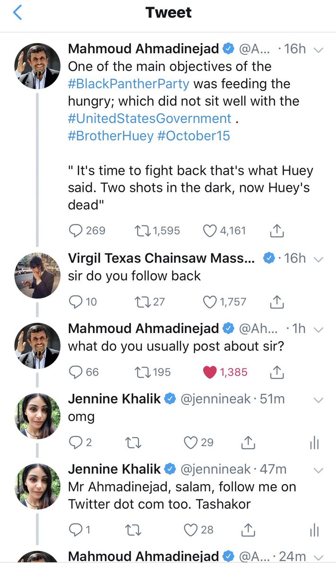Open the #BlackPantherParty hashtag
Viewport: 336px width, 567px height.
[x=129, y=84]
